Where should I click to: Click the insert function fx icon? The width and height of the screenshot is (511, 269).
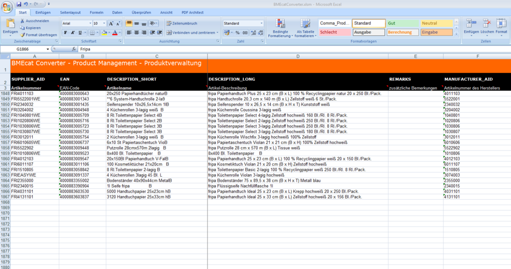73,49
